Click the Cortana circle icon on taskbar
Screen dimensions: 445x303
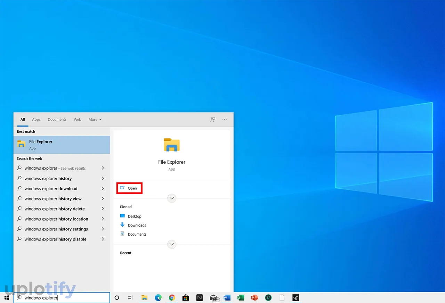coord(117,298)
